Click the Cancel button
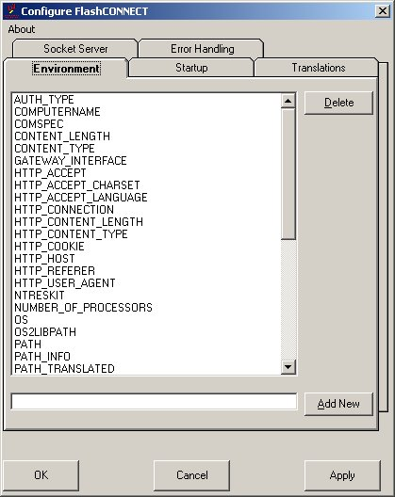This screenshot has height=497, width=395. (191, 475)
